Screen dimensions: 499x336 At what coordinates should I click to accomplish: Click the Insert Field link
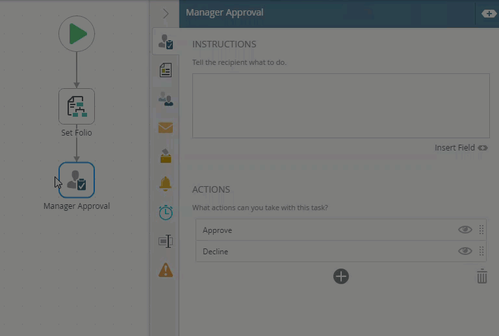click(461, 148)
